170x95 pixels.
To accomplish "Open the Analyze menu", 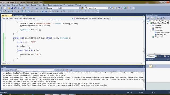I will [71, 5].
